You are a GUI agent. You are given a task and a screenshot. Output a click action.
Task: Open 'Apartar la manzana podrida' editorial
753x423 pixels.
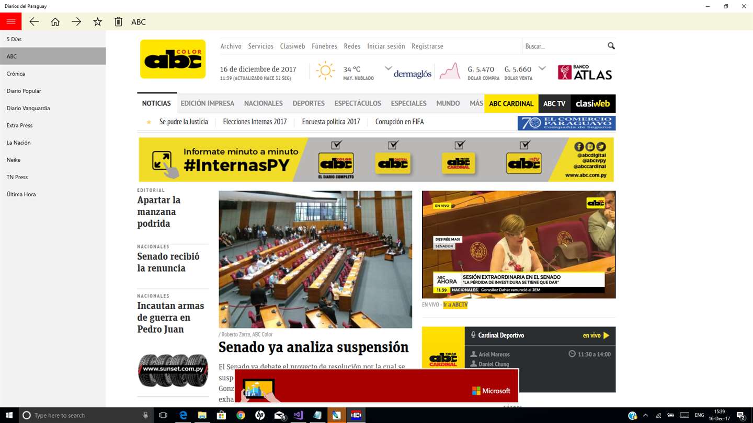159,211
